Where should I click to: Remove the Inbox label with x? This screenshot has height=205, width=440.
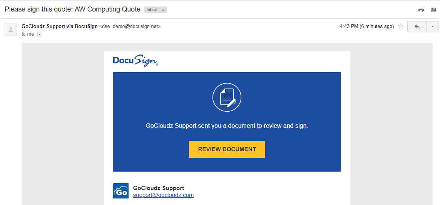[x=163, y=10]
